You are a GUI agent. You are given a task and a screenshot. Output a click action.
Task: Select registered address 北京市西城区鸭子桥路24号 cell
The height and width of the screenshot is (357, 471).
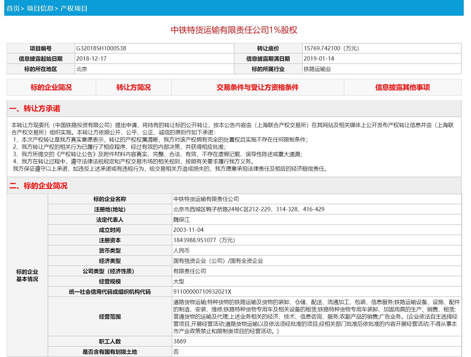point(317,209)
